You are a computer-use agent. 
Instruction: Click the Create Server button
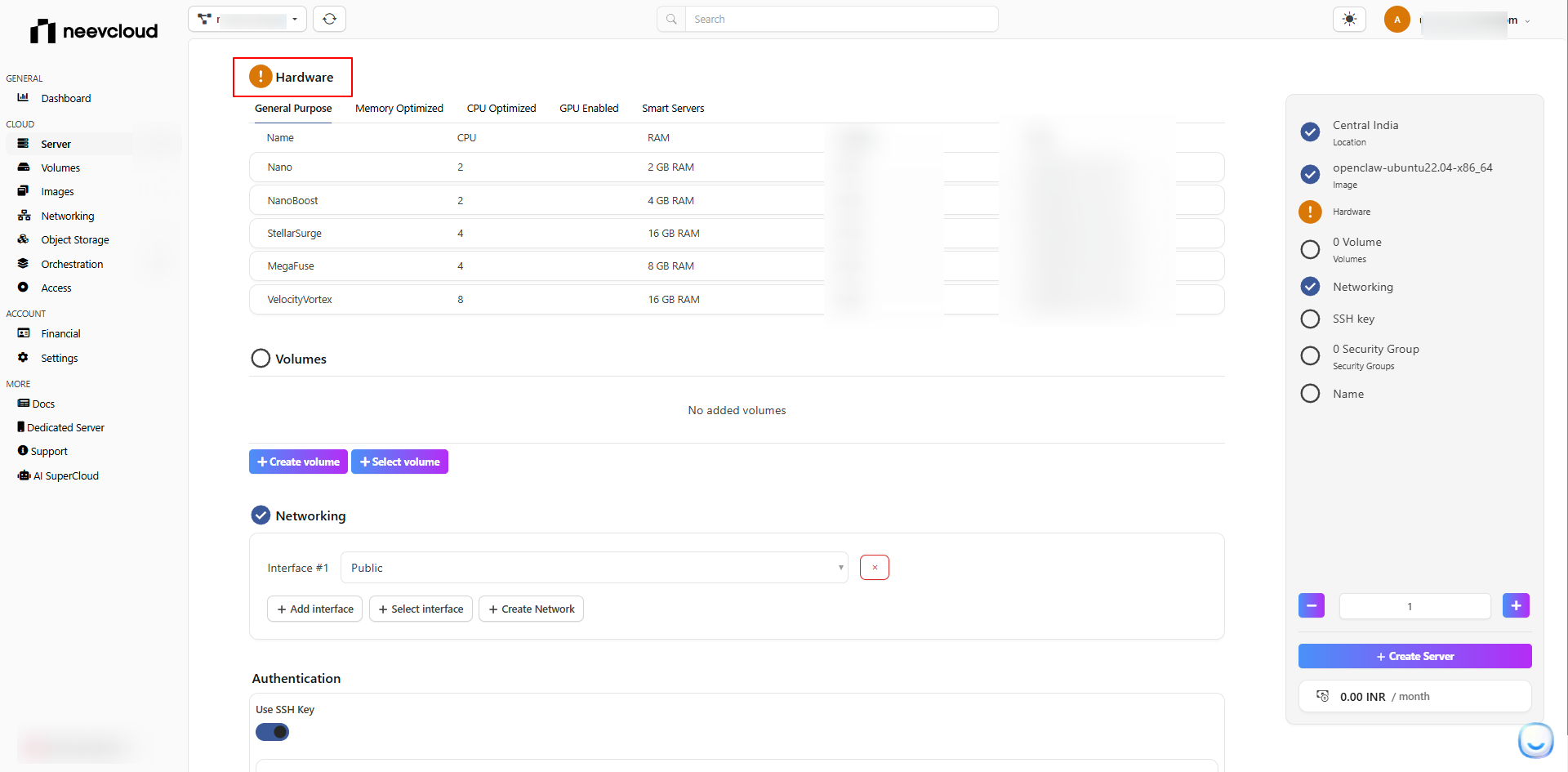(1414, 656)
